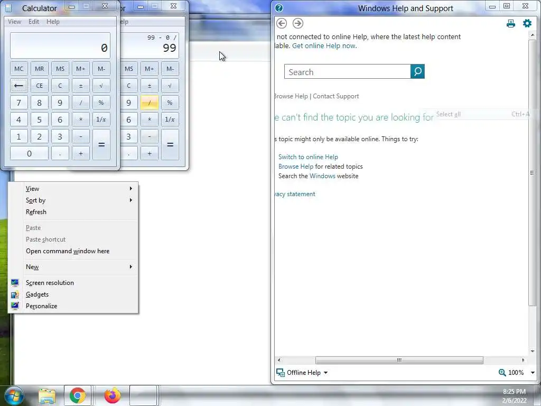
Task: Go forward in Windows Help and Support
Action: pyautogui.click(x=298, y=23)
